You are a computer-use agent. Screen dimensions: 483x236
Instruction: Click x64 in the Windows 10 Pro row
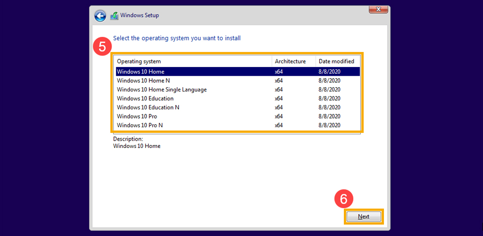click(279, 116)
